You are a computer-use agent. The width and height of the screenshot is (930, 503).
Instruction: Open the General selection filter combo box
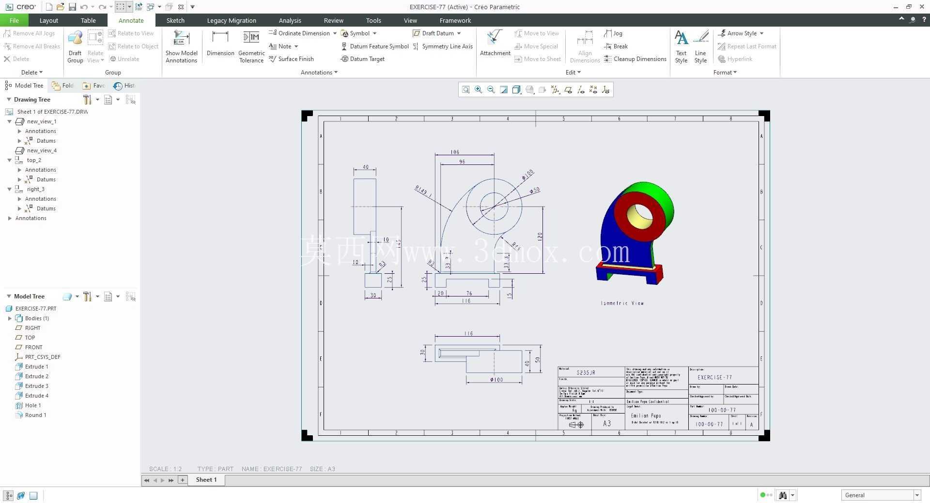coord(881,495)
